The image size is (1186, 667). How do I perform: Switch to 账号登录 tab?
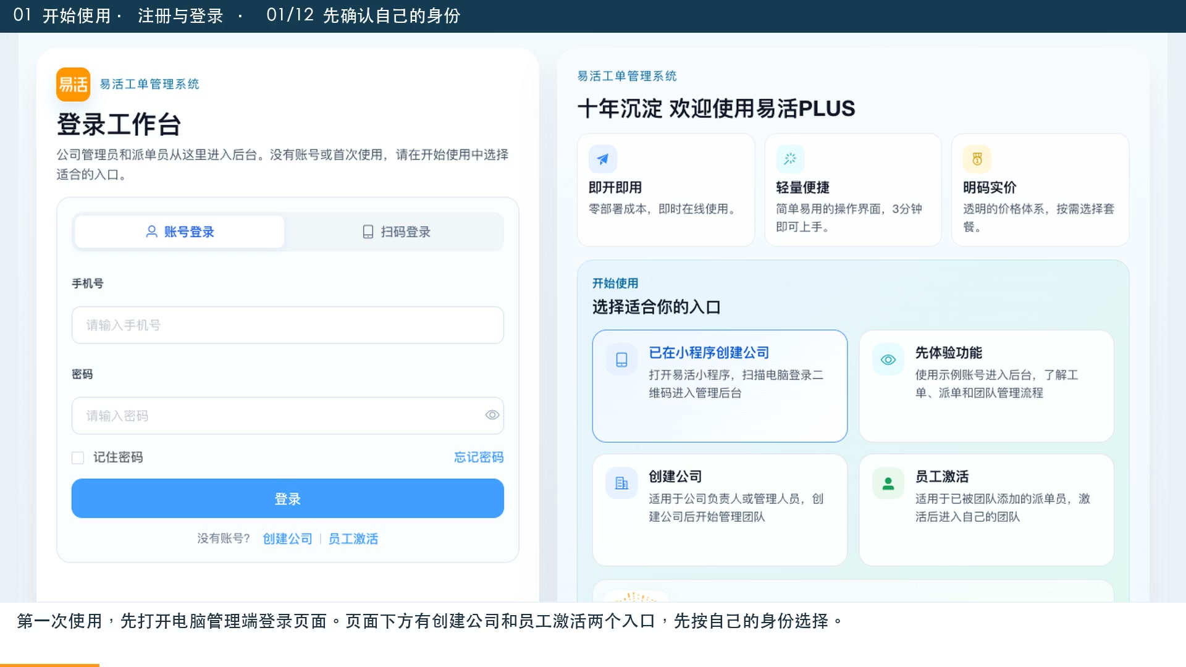coord(180,232)
